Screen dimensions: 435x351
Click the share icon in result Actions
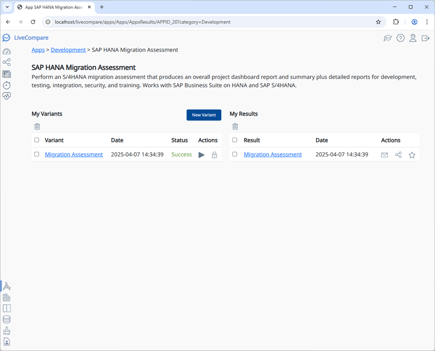(398, 155)
